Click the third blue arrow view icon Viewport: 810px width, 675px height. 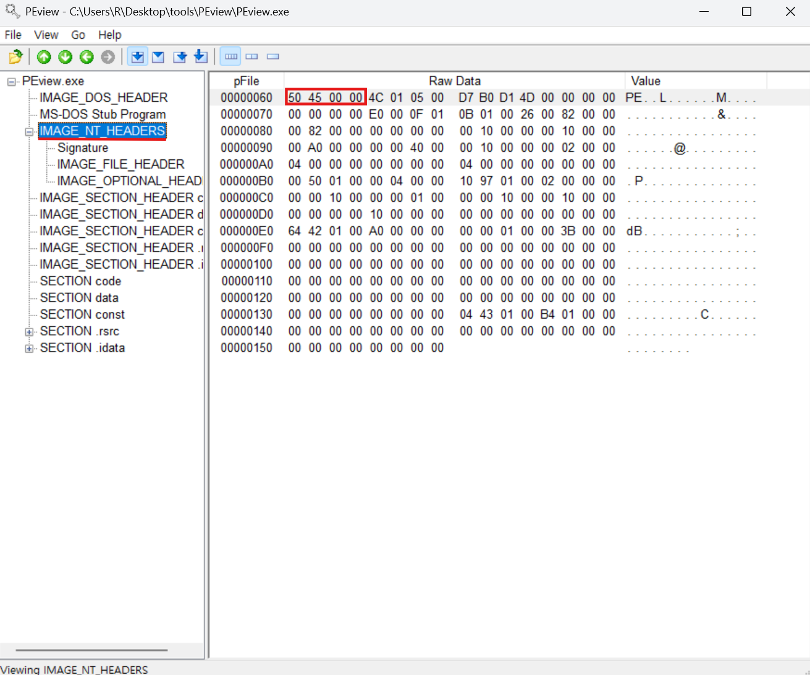pyautogui.click(x=180, y=57)
